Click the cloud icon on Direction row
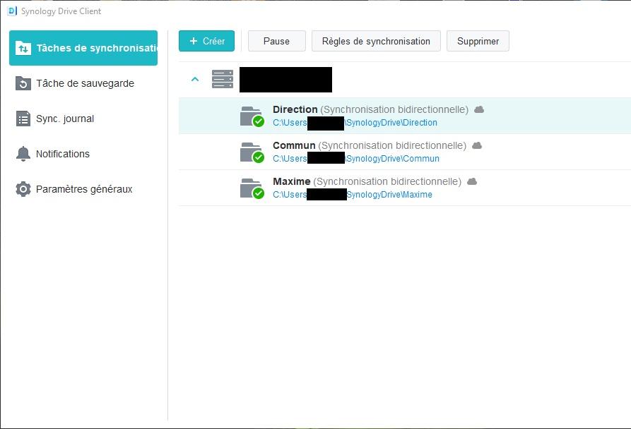The height and width of the screenshot is (429, 631). pos(479,109)
